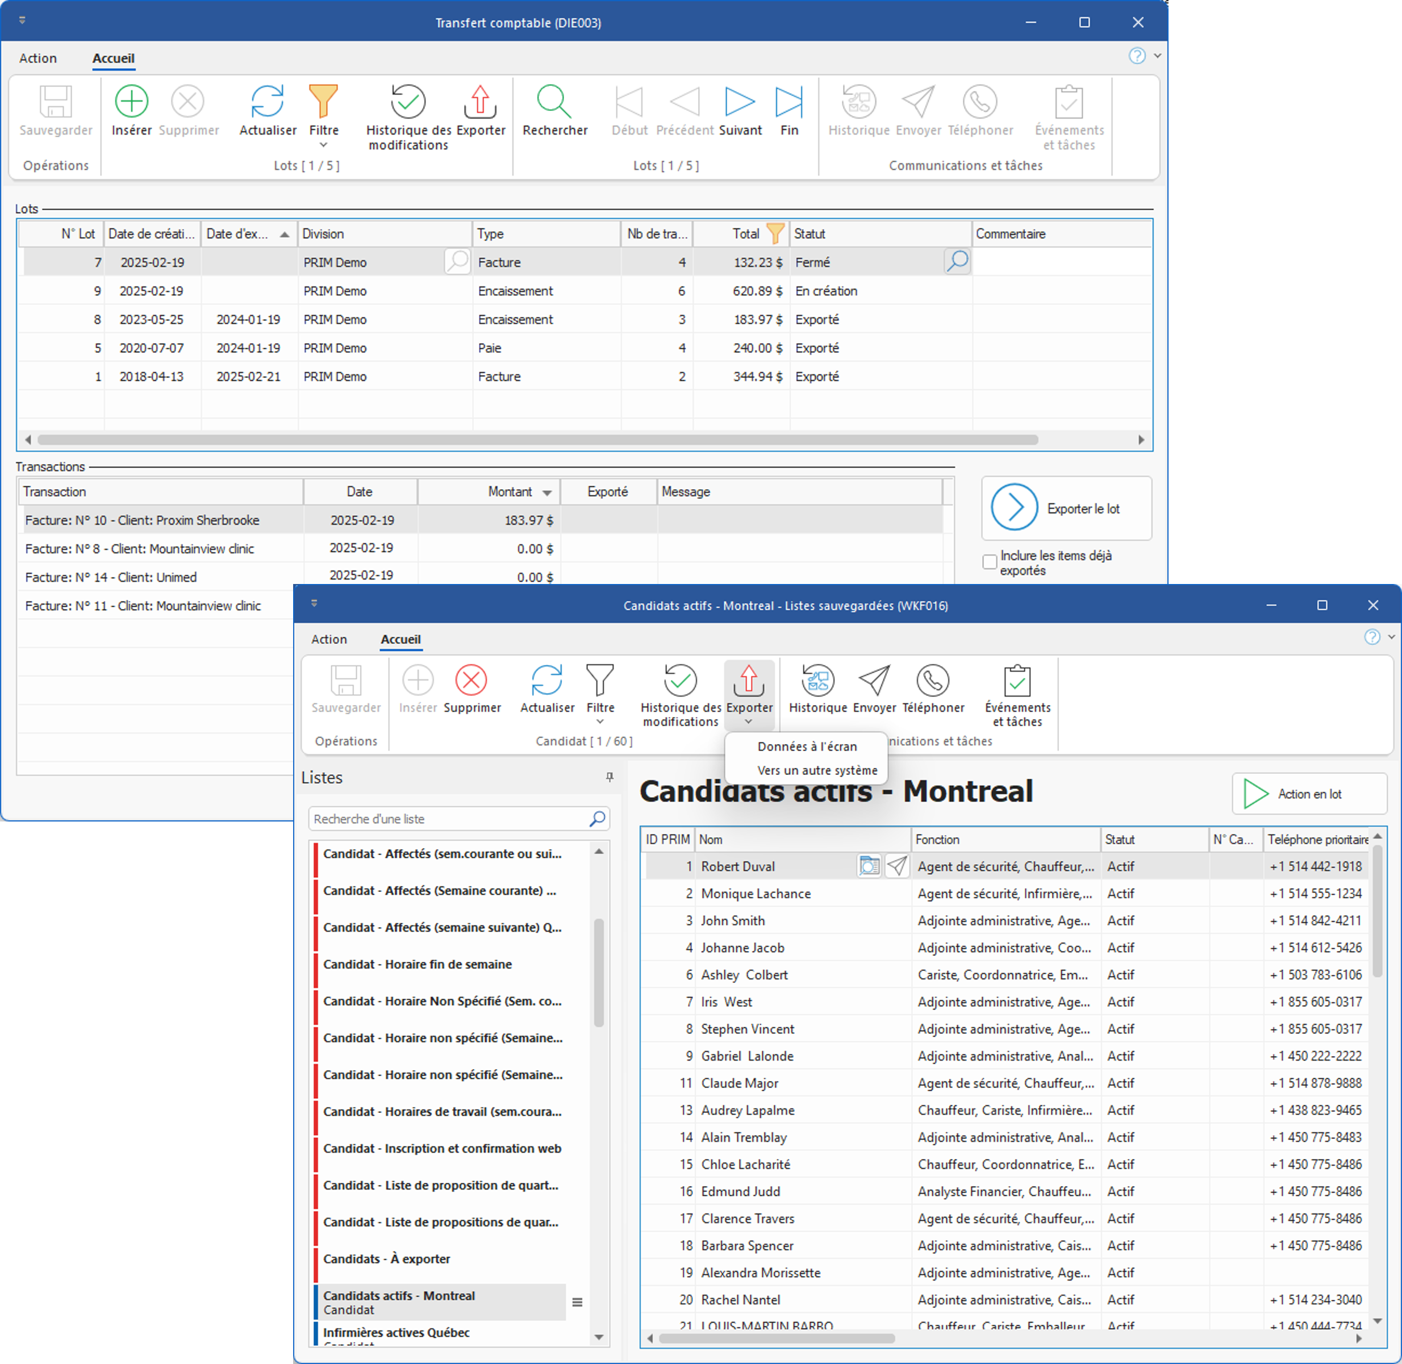The height and width of the screenshot is (1364, 1402).
Task: Expand the Exporter dropdown arrow in Candidats window
Action: (749, 722)
